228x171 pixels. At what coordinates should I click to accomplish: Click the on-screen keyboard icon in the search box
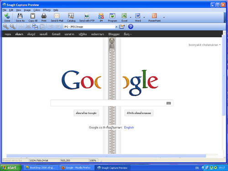[x=169, y=103]
